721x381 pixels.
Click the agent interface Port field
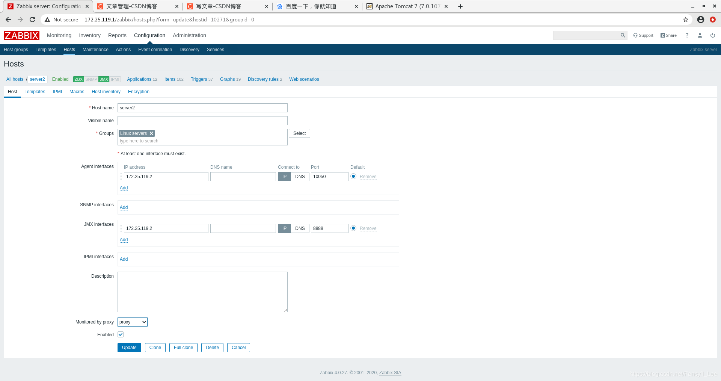(x=329, y=177)
